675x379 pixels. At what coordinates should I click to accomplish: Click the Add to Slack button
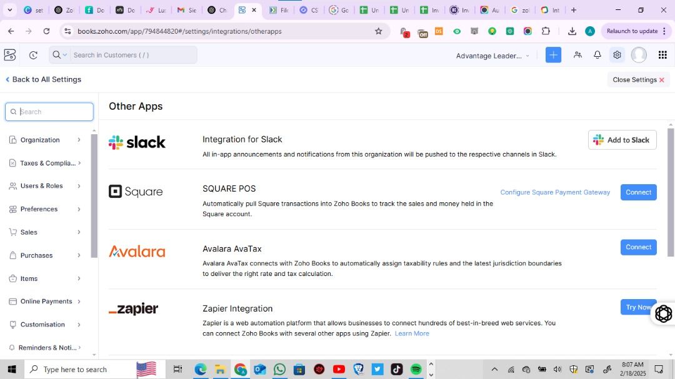(x=622, y=140)
